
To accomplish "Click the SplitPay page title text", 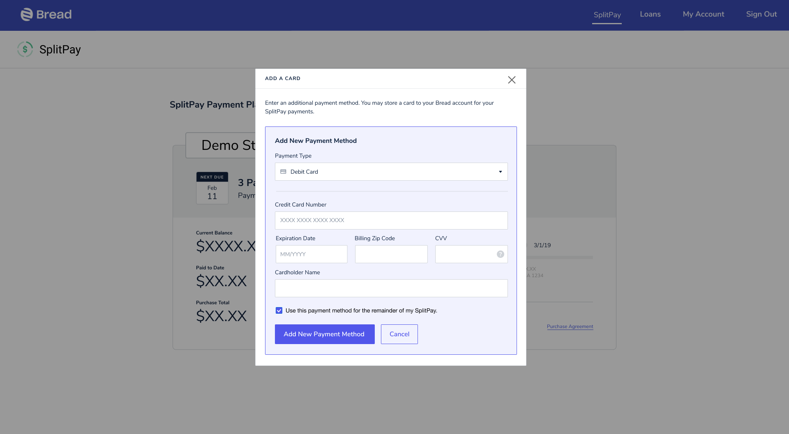I will pyautogui.click(x=60, y=49).
